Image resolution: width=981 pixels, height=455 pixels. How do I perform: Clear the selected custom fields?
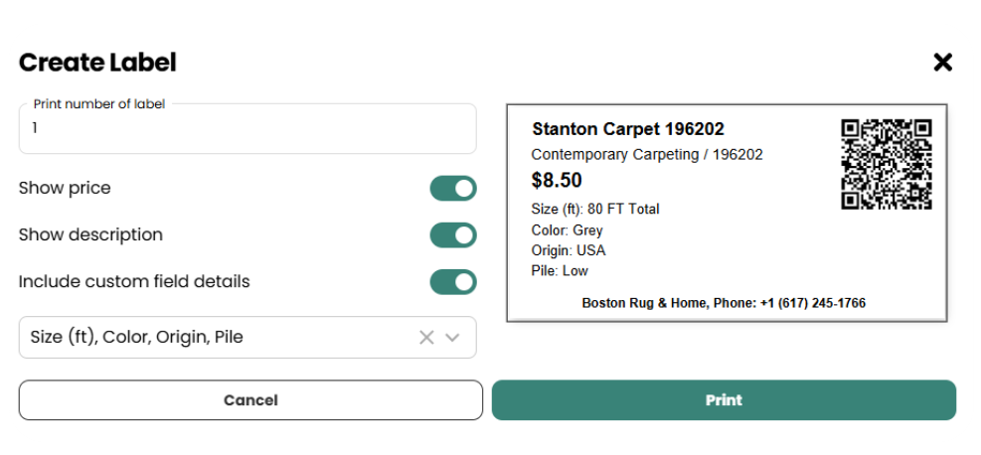click(x=426, y=338)
